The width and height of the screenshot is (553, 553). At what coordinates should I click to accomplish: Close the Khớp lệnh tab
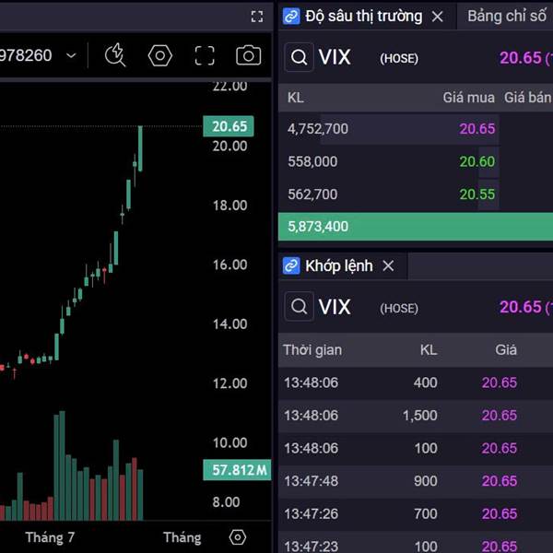(388, 265)
